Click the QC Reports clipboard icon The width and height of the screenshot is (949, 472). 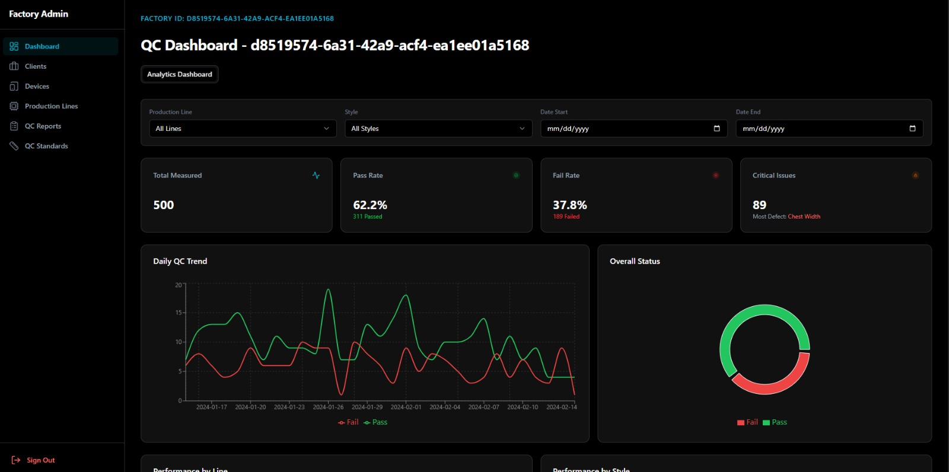click(14, 126)
